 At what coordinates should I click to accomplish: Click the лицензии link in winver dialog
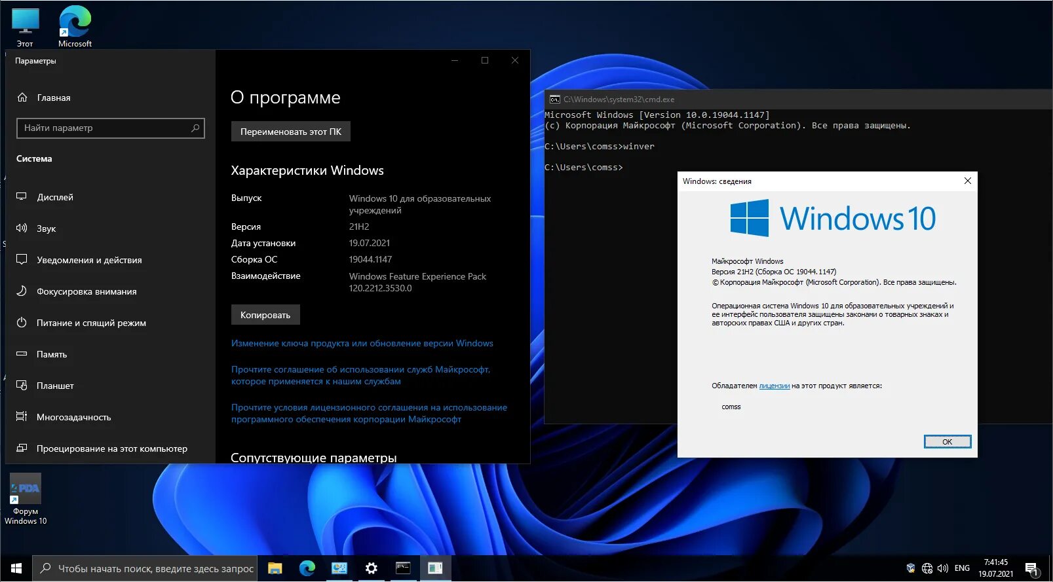(x=775, y=386)
